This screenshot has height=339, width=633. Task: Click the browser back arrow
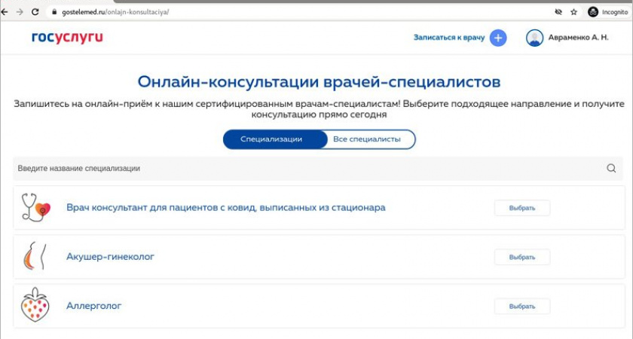click(5, 12)
